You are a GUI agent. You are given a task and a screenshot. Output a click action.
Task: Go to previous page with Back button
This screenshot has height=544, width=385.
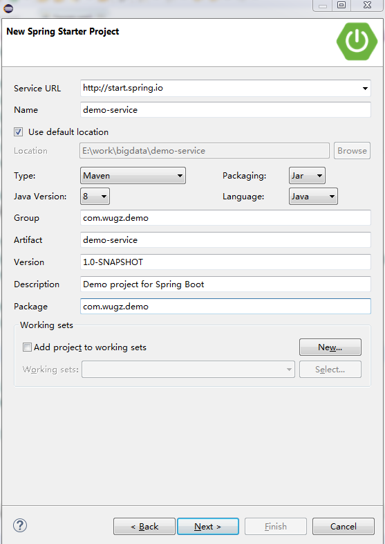tap(144, 526)
